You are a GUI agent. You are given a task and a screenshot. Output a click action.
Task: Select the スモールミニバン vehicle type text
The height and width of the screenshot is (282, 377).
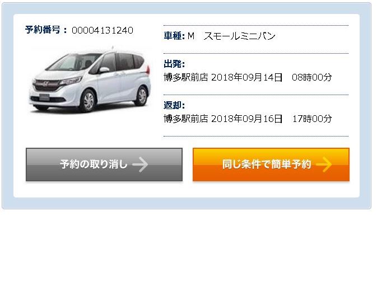(x=239, y=36)
